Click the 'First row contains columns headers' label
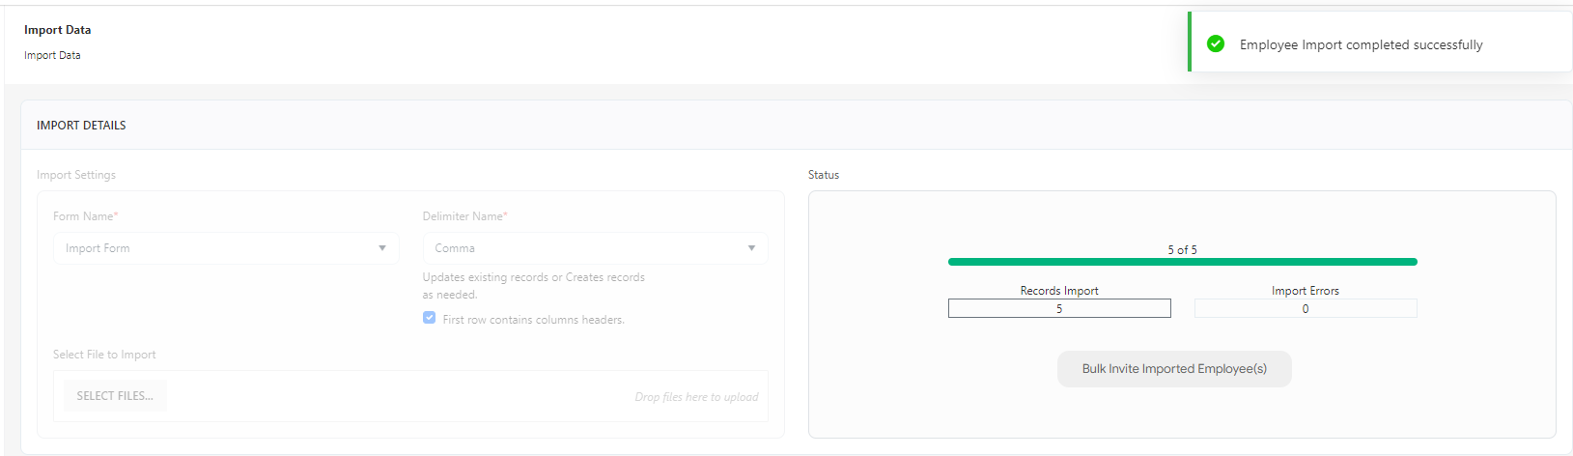Screen dimensions: 1573x456 coord(533,320)
